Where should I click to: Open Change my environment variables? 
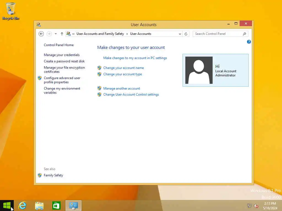click(x=62, y=90)
